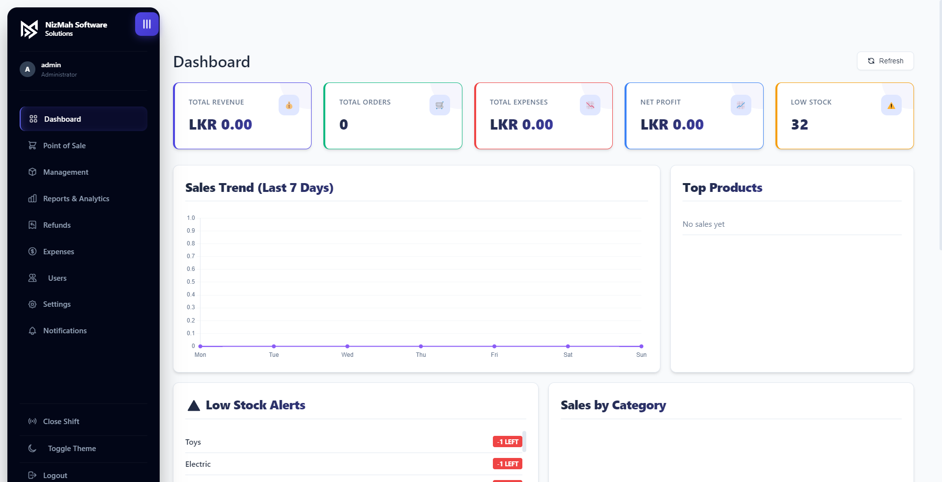This screenshot has height=482, width=942.
Task: Click the Wed data point on sales chart
Action: tap(347, 346)
